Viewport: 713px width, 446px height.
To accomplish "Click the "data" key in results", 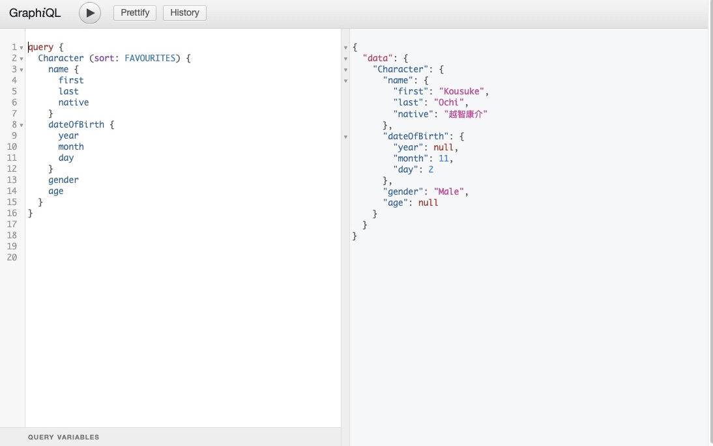I will click(377, 58).
